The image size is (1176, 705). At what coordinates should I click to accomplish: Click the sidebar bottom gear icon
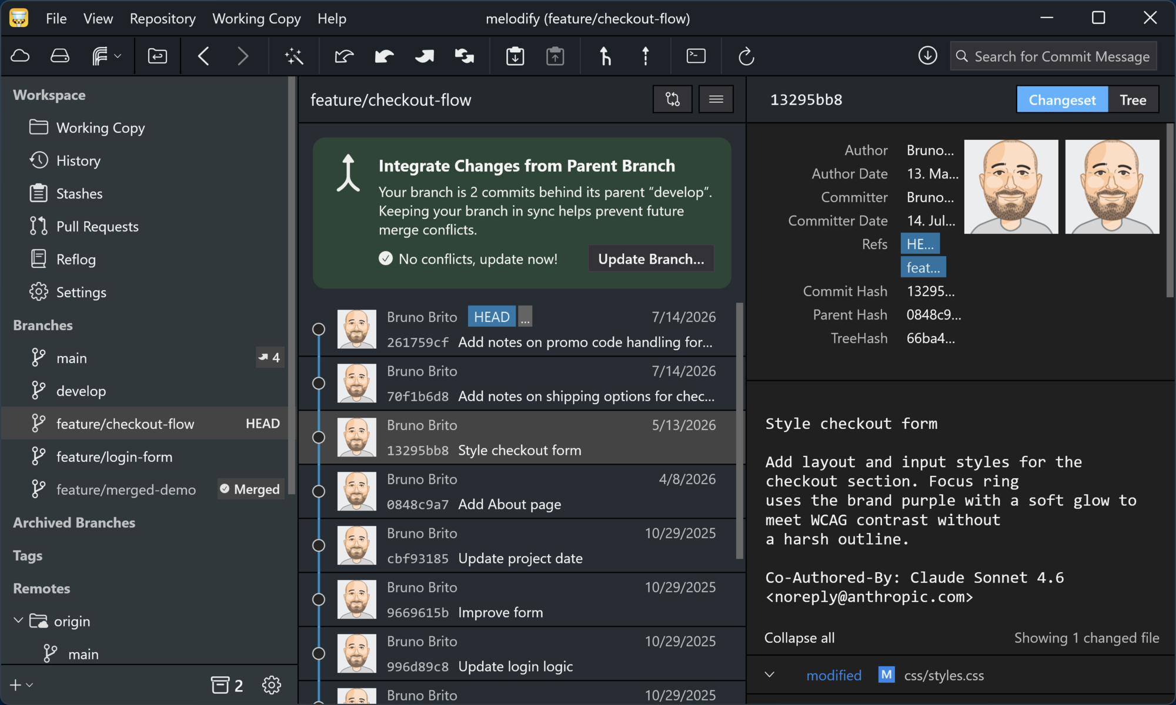(272, 685)
